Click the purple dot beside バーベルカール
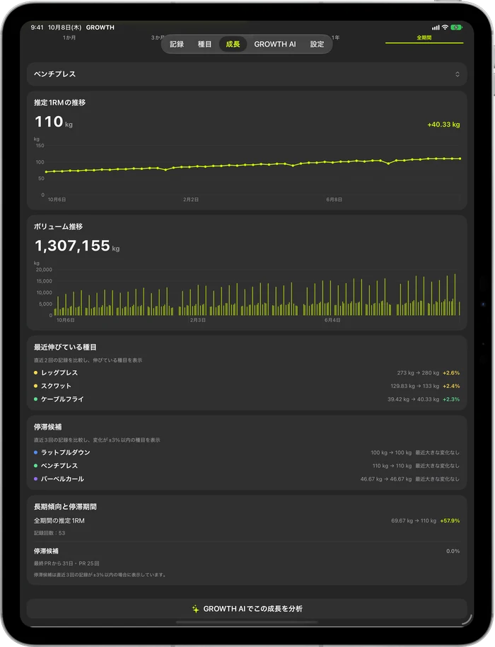 click(x=35, y=479)
